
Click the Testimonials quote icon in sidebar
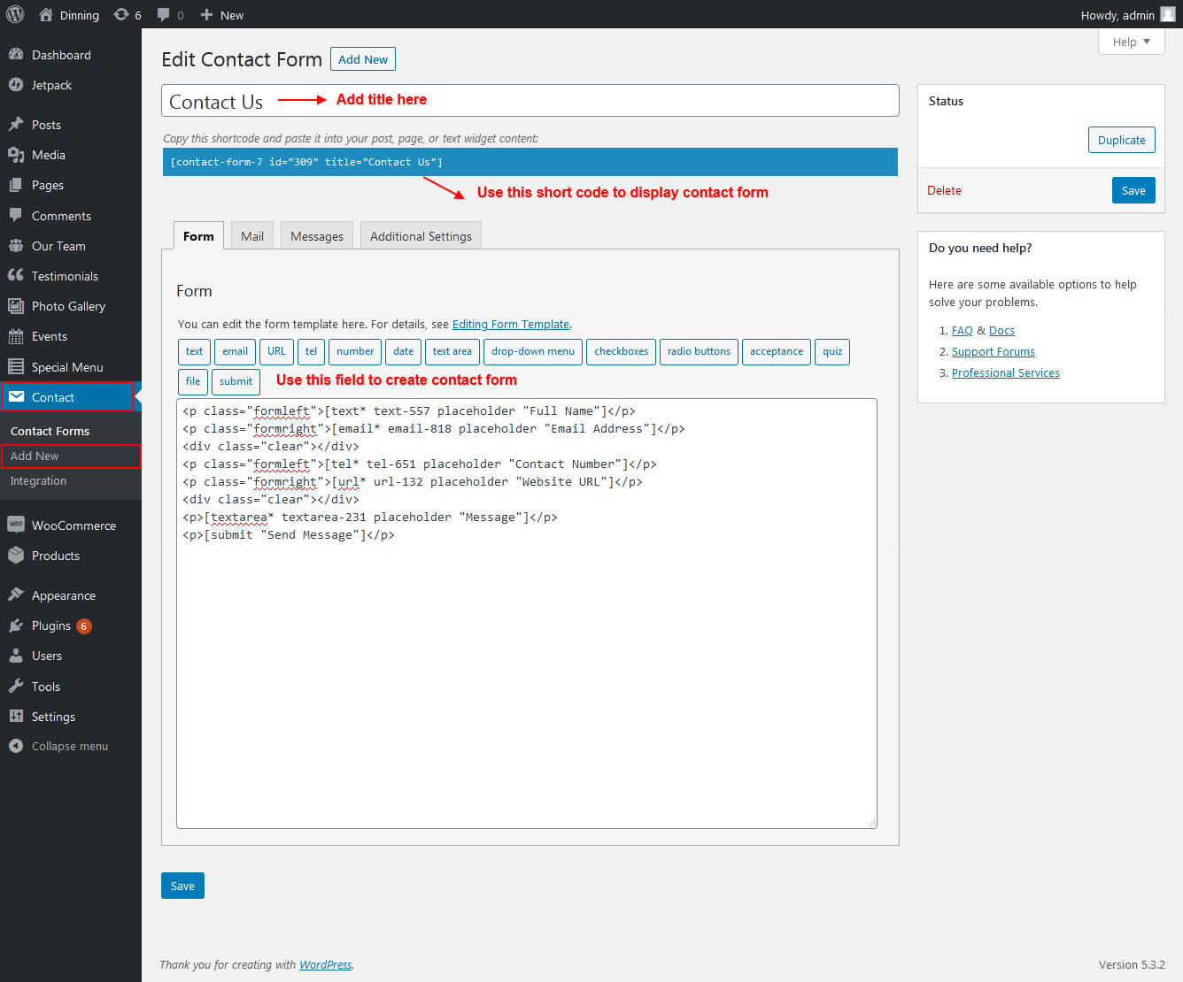pyautogui.click(x=16, y=276)
